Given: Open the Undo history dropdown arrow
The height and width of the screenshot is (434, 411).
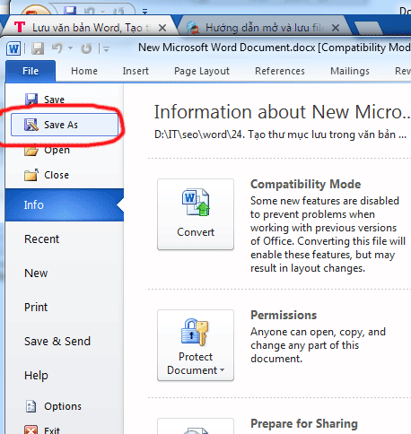Looking at the screenshot, I should tap(71, 48).
